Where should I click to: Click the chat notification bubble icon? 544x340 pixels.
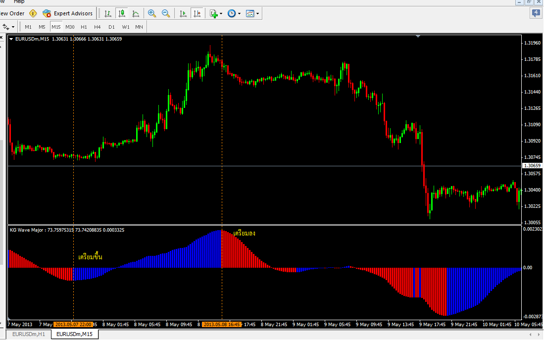(536, 13)
